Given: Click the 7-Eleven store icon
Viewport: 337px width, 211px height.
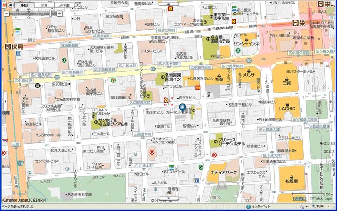Looking at the screenshot, I should coord(113,80).
